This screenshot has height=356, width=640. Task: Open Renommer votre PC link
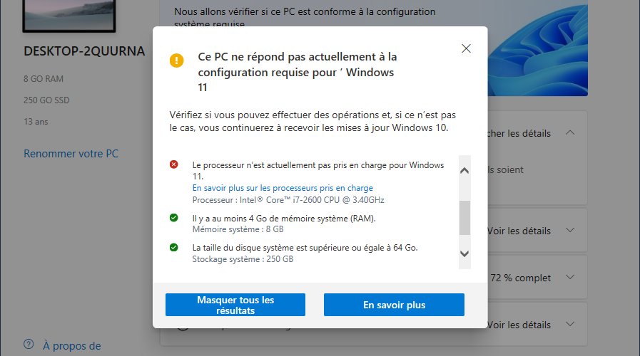coord(71,154)
